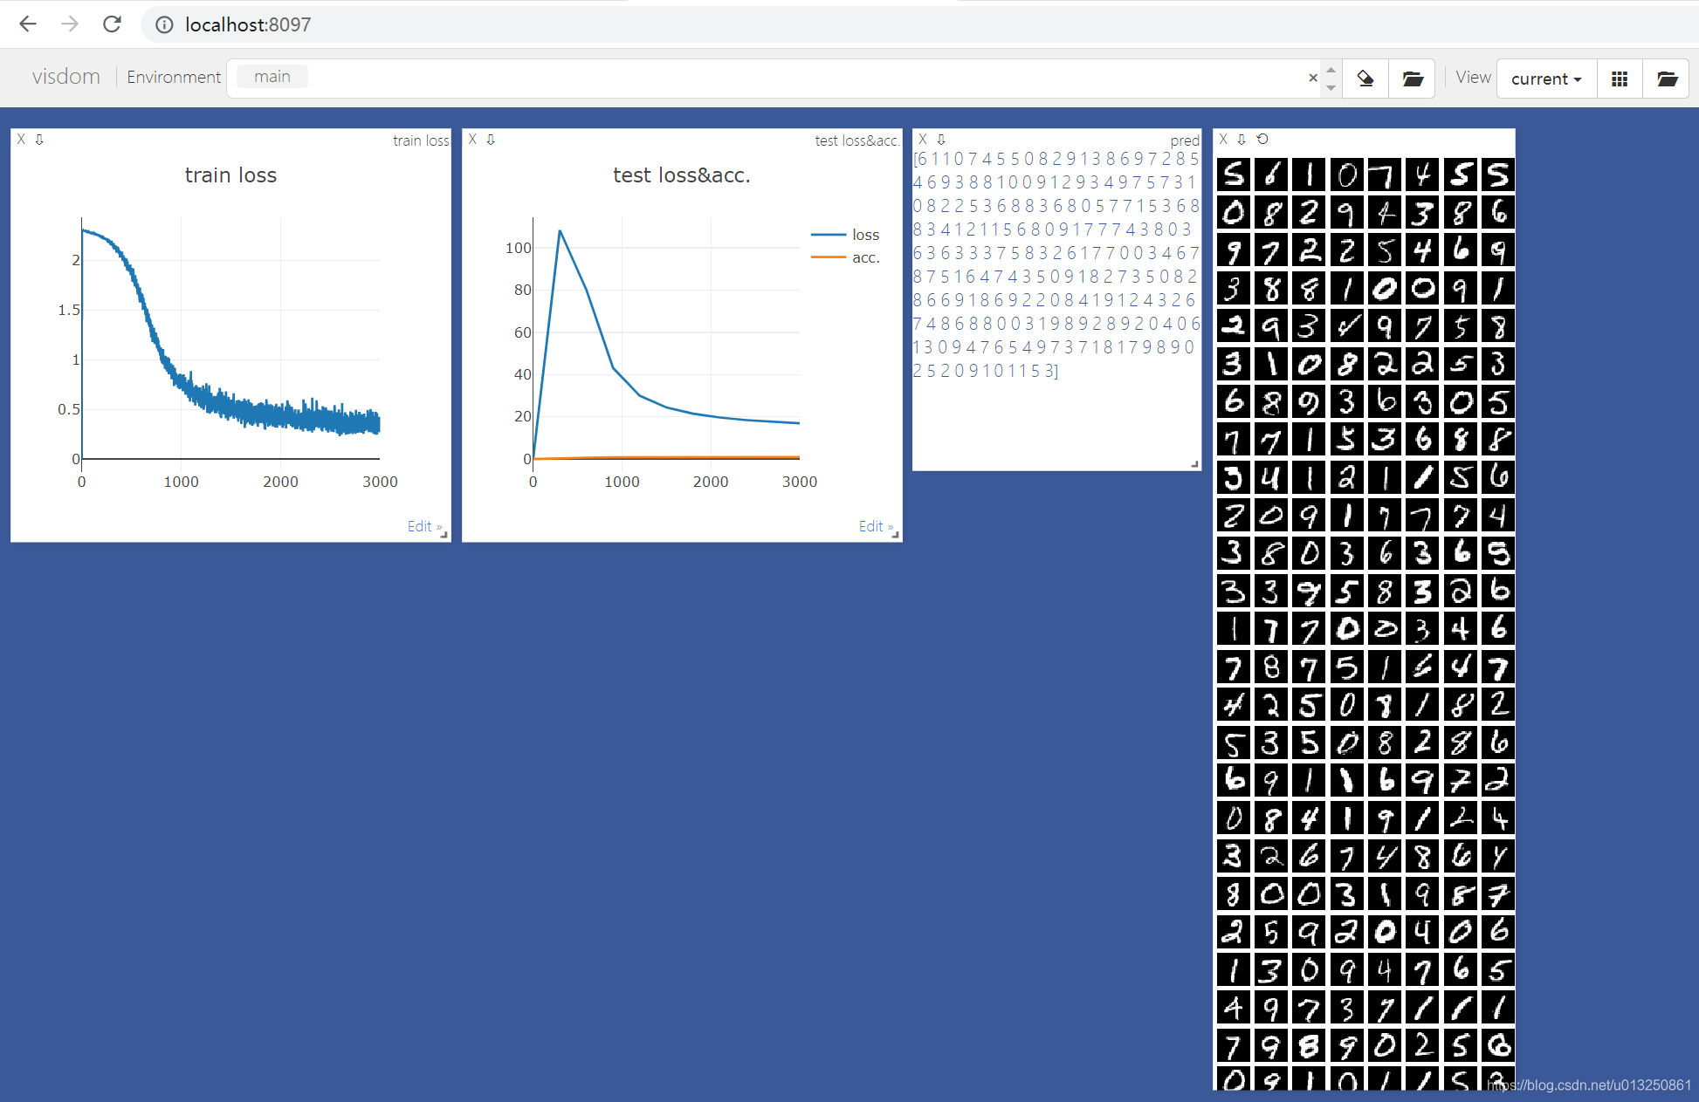
Task: Close the MNIST images pane
Action: pos(1223,140)
